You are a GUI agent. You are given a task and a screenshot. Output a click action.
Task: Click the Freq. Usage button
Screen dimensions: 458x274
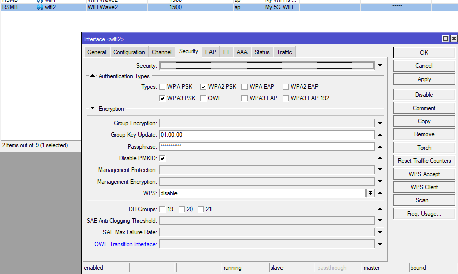pos(424,214)
